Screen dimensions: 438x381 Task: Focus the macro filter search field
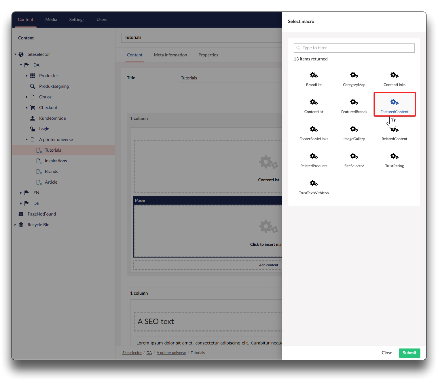coord(357,48)
